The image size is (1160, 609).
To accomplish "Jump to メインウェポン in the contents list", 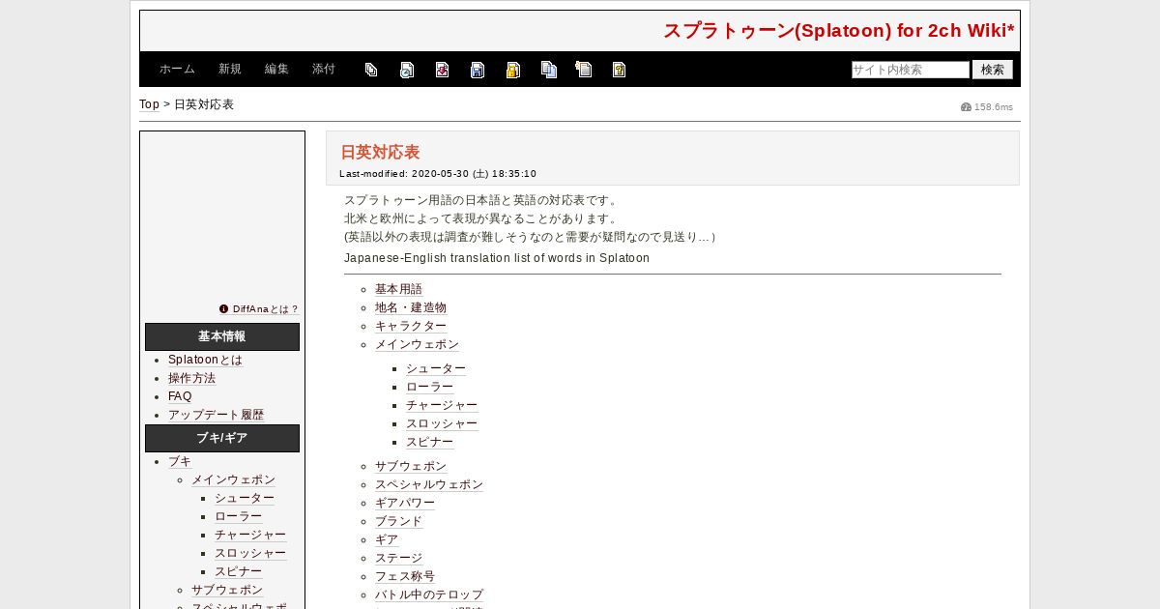I will tap(417, 345).
